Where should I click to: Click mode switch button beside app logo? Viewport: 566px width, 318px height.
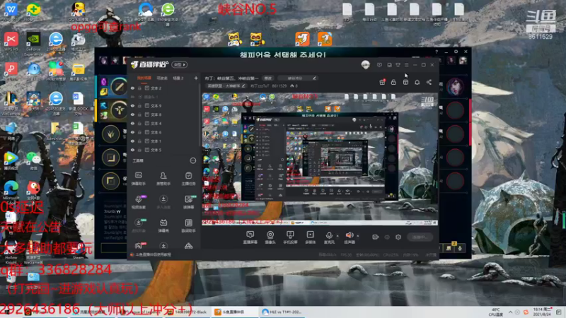(x=180, y=65)
